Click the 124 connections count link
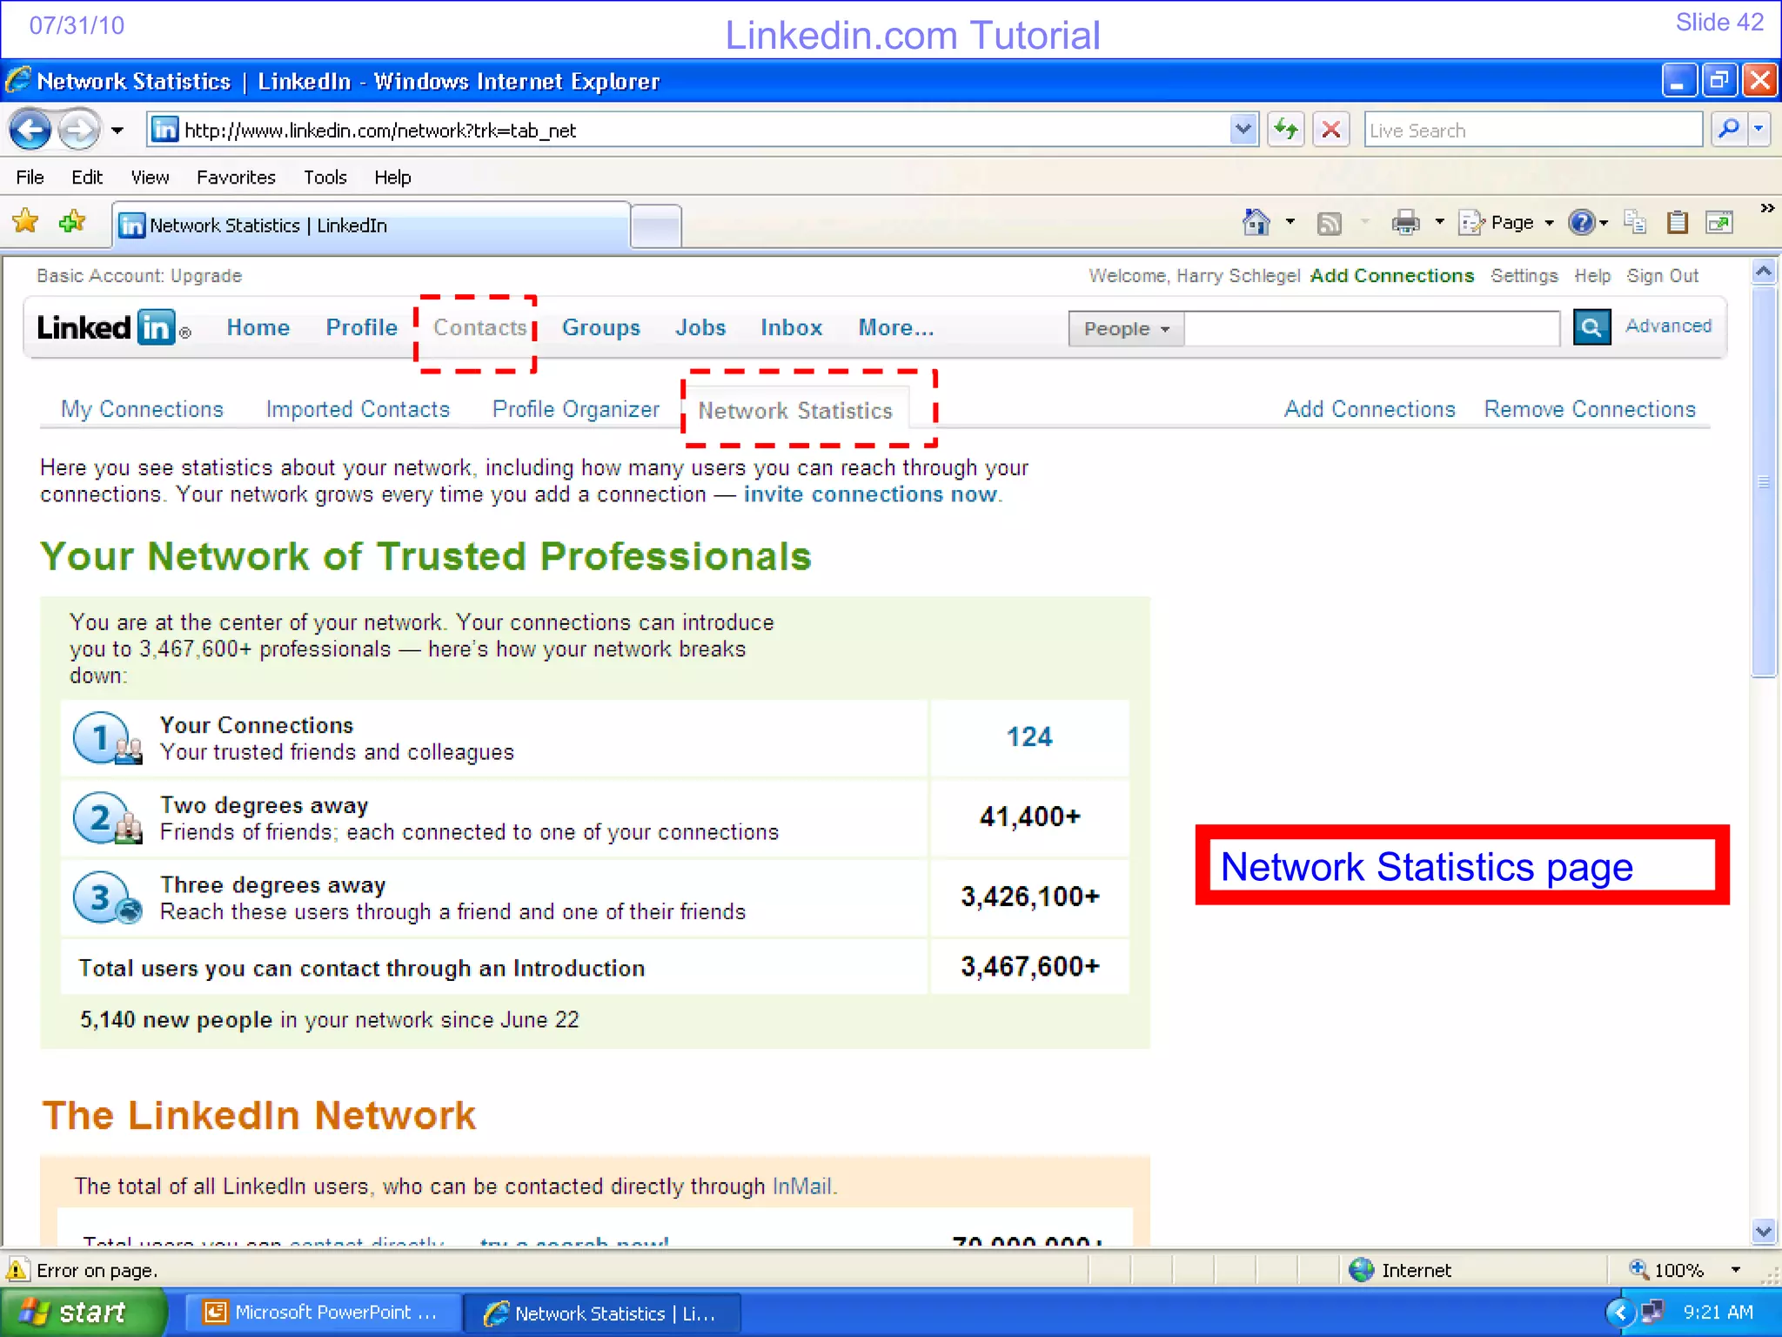 [x=1029, y=737]
